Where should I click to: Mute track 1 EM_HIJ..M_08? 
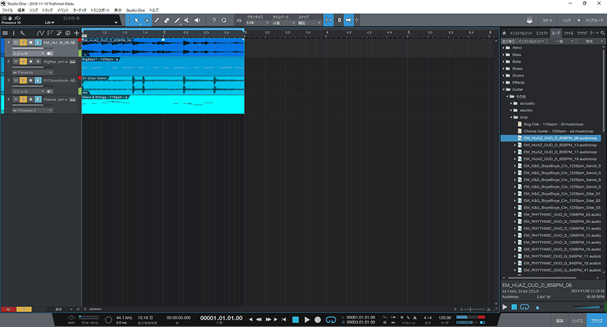14,43
